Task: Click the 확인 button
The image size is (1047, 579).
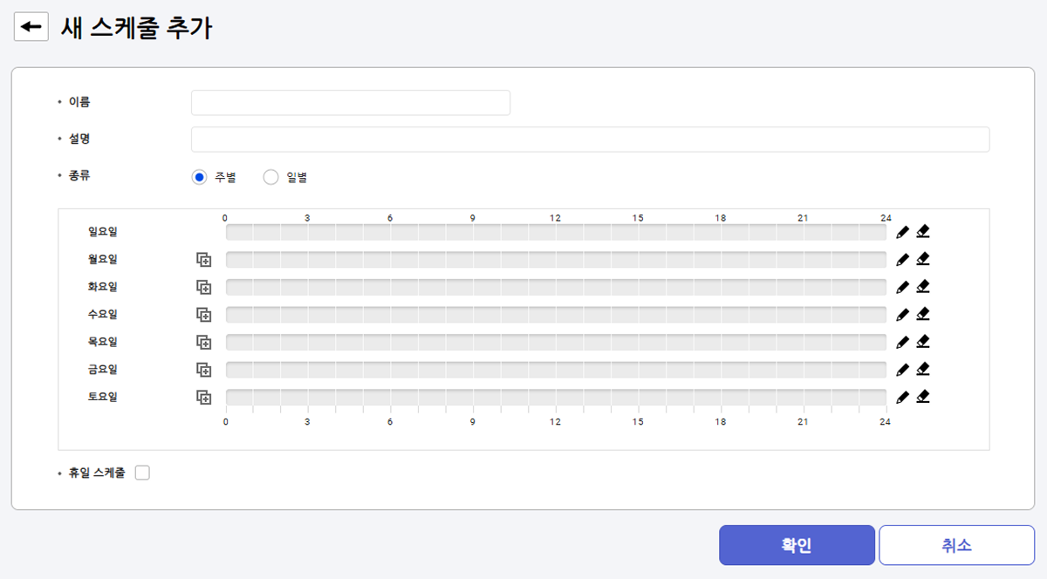Action: tap(797, 545)
